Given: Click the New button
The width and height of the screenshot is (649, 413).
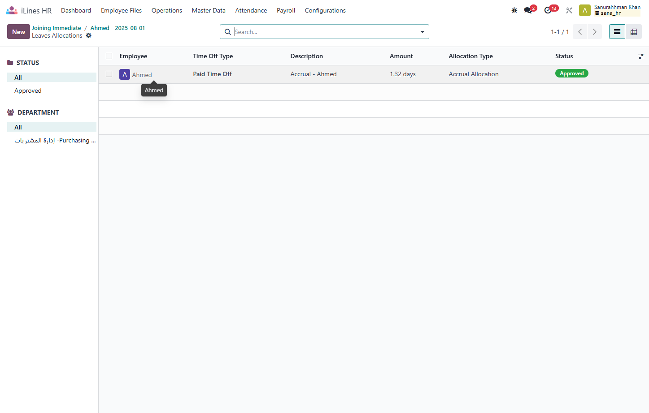Looking at the screenshot, I should [18, 32].
